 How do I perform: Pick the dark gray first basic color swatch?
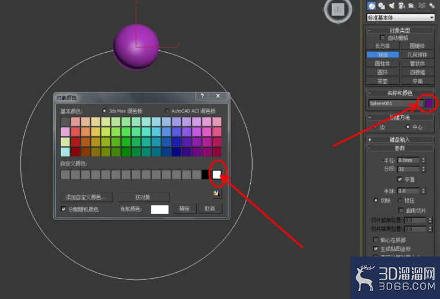click(x=65, y=122)
